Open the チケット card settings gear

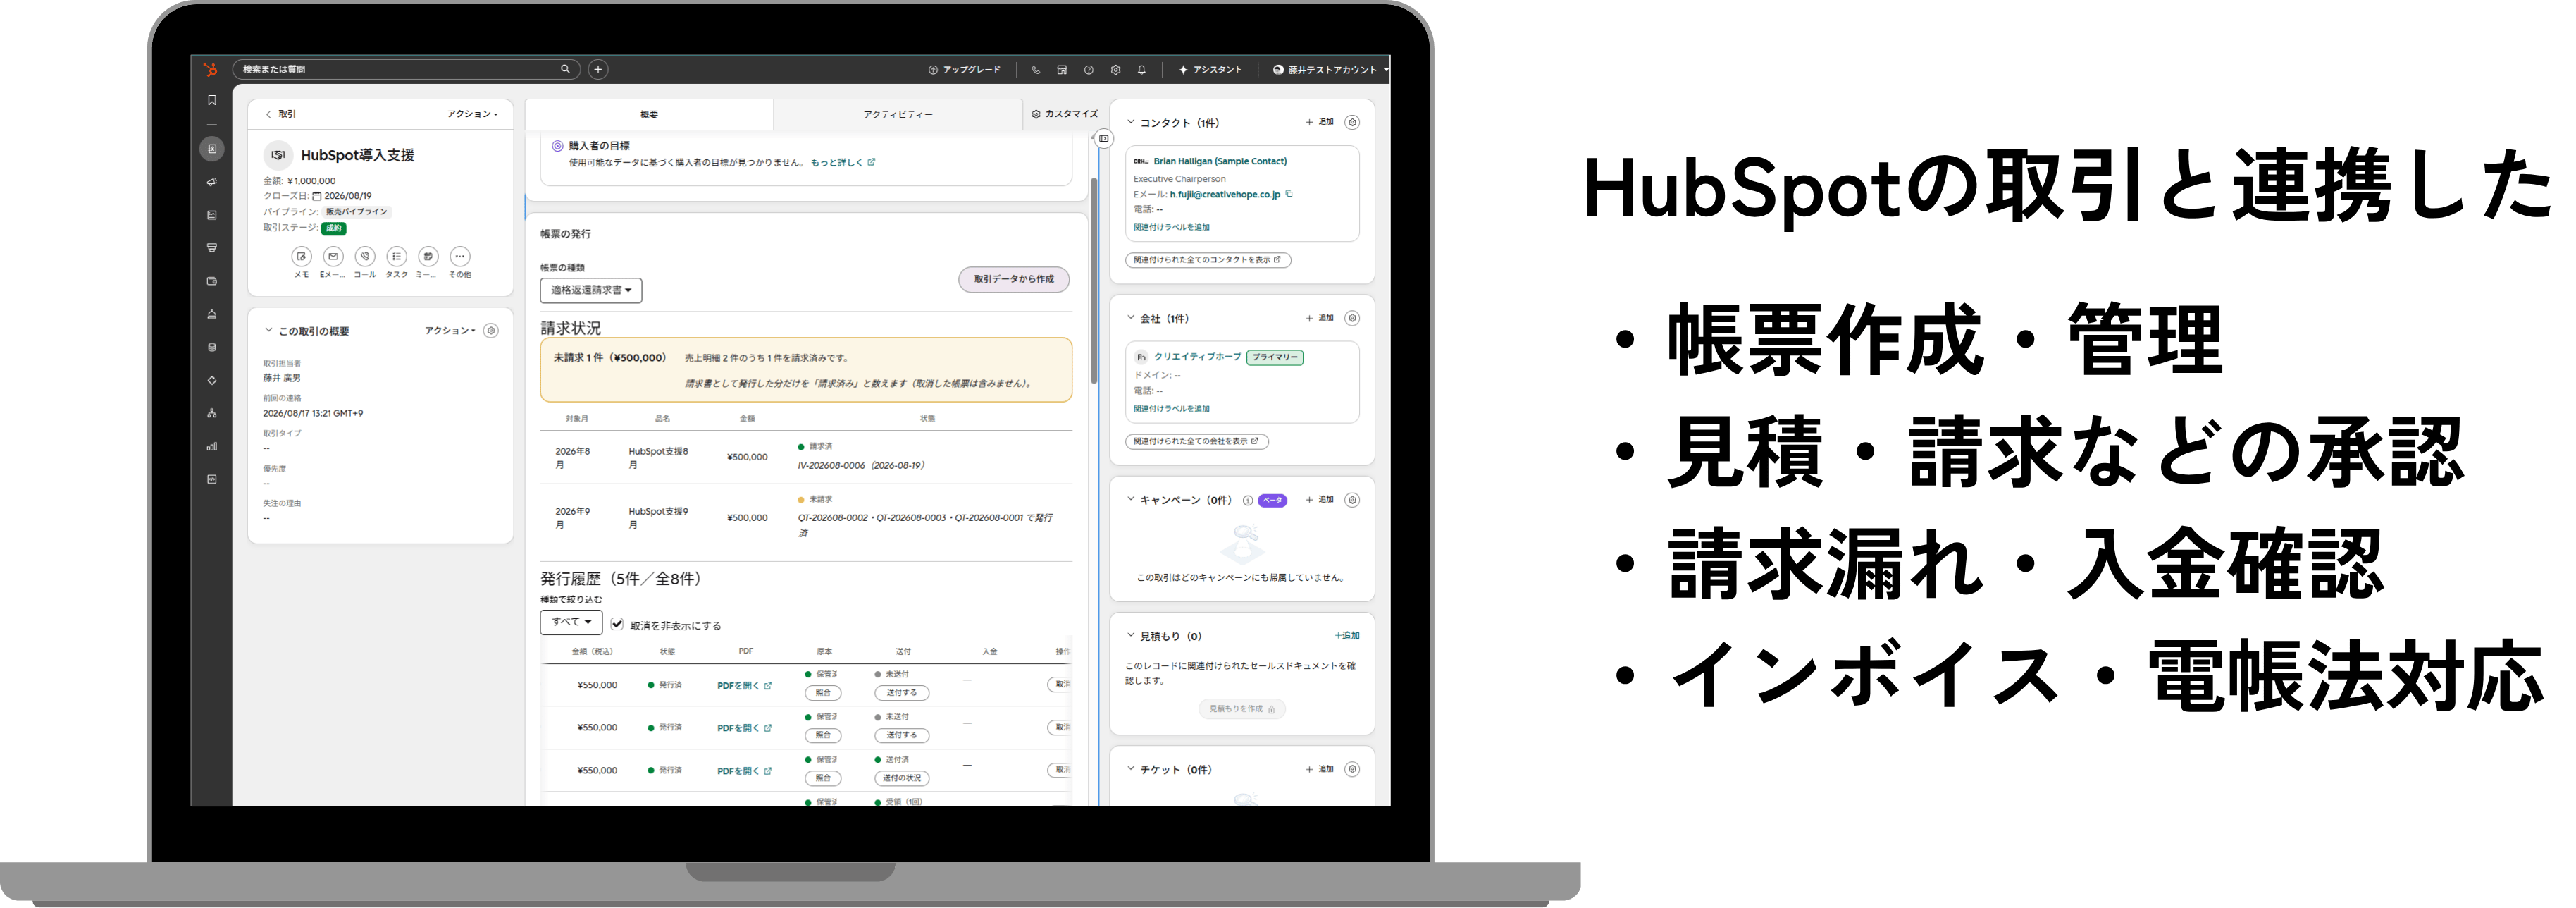click(1352, 769)
